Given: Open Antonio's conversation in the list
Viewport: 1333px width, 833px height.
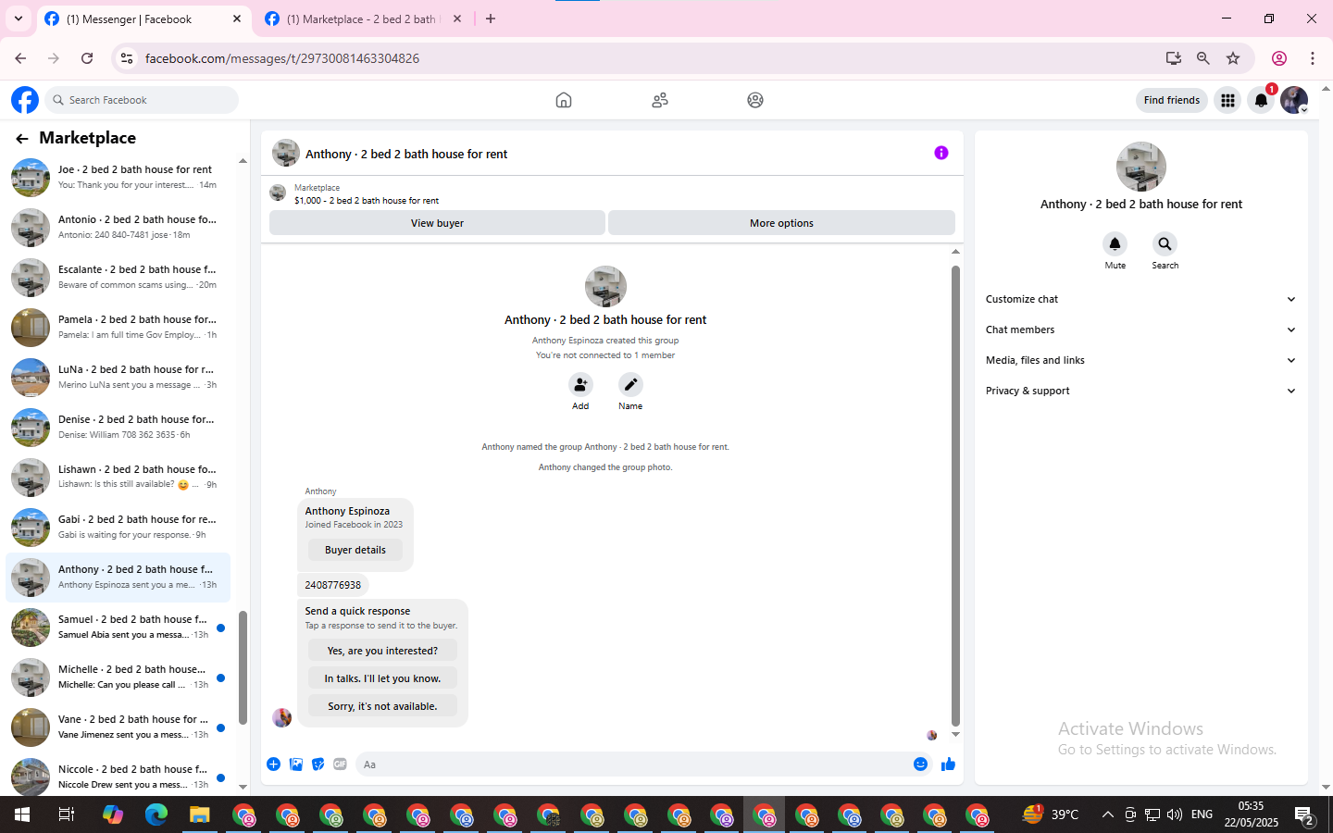Looking at the screenshot, I should (x=118, y=227).
